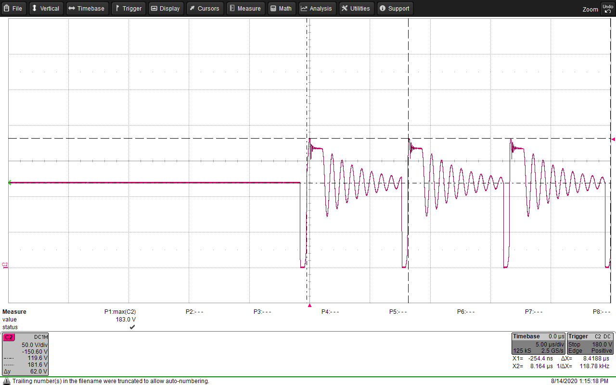Click the warning icon in status bar
This screenshot has height=385, width=616.
(6, 381)
